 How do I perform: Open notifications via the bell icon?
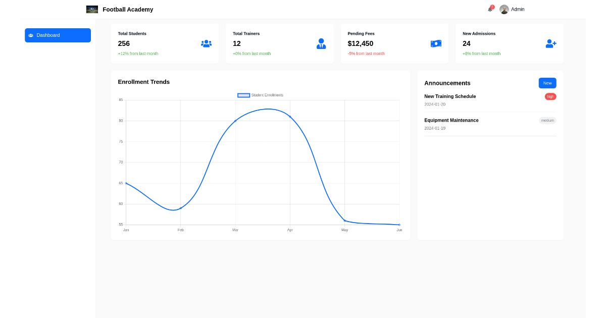489,10
